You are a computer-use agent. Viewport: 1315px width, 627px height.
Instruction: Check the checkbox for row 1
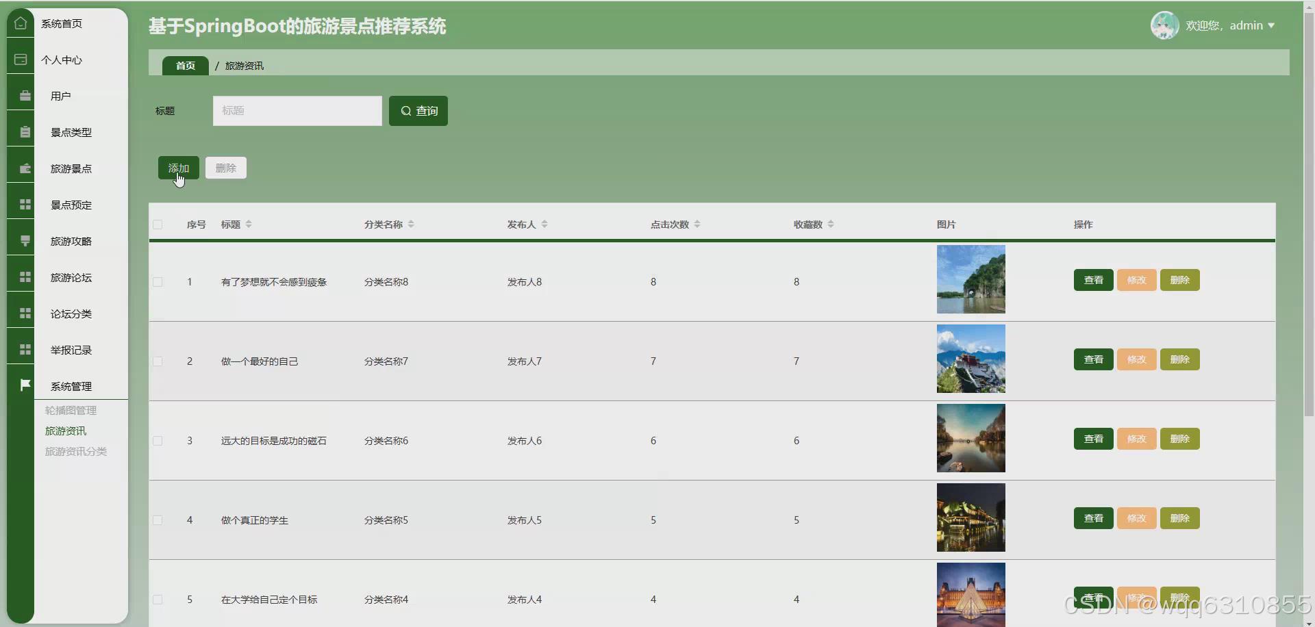coord(157,282)
